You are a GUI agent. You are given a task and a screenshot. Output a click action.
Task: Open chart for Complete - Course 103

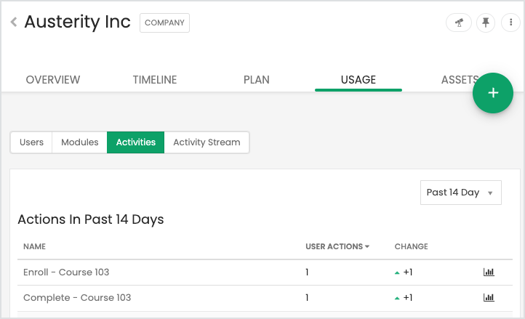pyautogui.click(x=489, y=298)
